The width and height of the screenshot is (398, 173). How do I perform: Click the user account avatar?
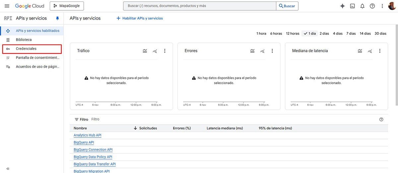(392, 6)
